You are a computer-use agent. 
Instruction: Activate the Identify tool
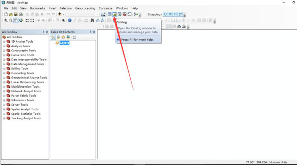click(70, 20)
